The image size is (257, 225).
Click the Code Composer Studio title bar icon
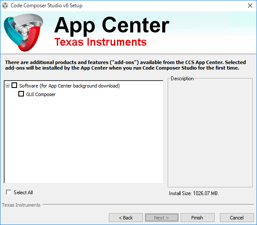tap(5, 6)
